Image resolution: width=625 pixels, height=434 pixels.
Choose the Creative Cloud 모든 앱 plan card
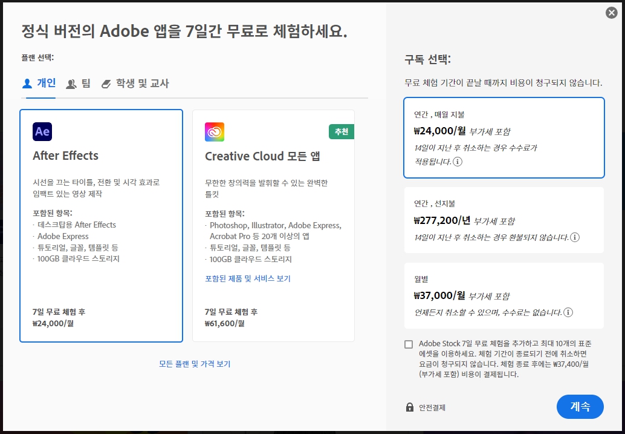[x=273, y=226]
